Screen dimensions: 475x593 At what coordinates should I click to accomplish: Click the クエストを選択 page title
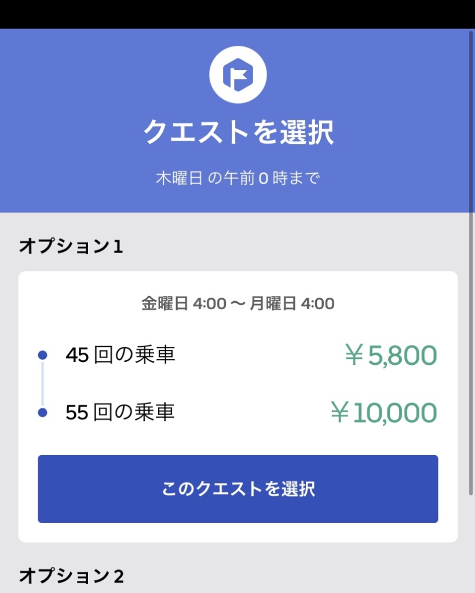(238, 132)
